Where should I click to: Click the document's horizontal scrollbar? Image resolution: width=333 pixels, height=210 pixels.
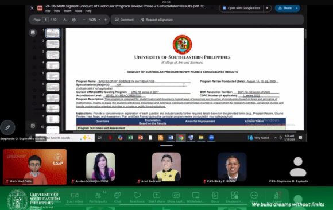click(184, 131)
